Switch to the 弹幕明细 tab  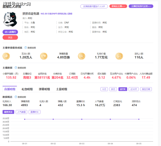[x=44, y=89]
